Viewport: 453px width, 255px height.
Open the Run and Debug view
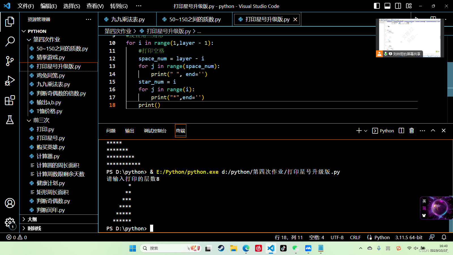click(10, 81)
